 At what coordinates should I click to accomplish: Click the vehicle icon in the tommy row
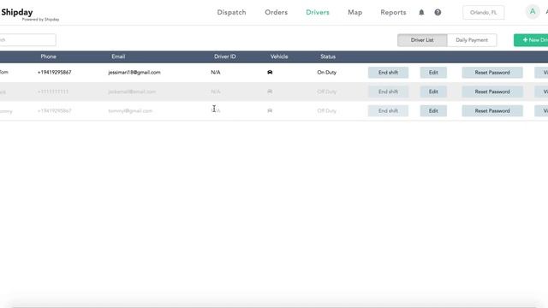[270, 110]
